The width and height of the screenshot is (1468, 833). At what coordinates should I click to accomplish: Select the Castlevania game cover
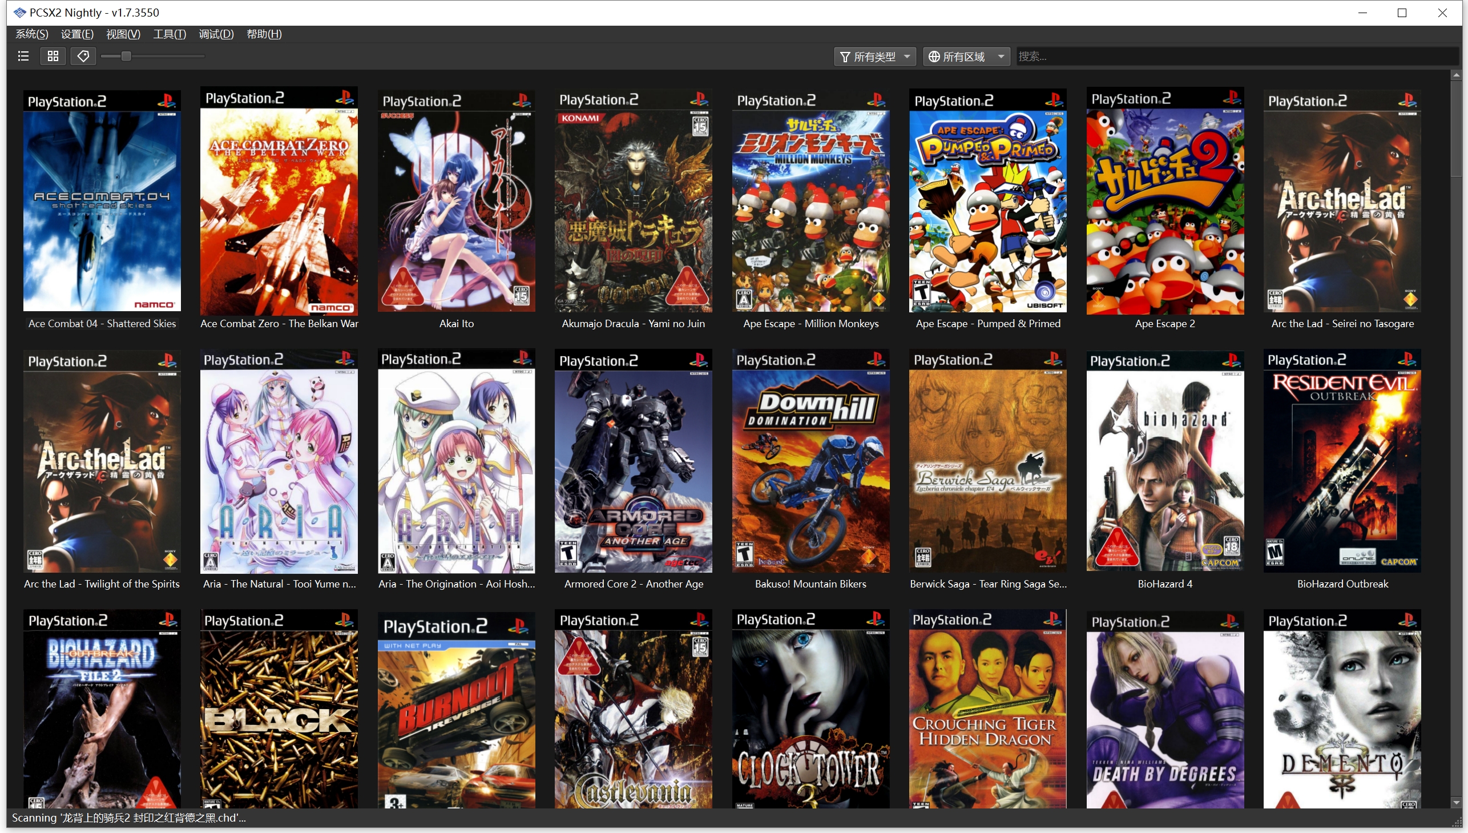click(x=634, y=710)
